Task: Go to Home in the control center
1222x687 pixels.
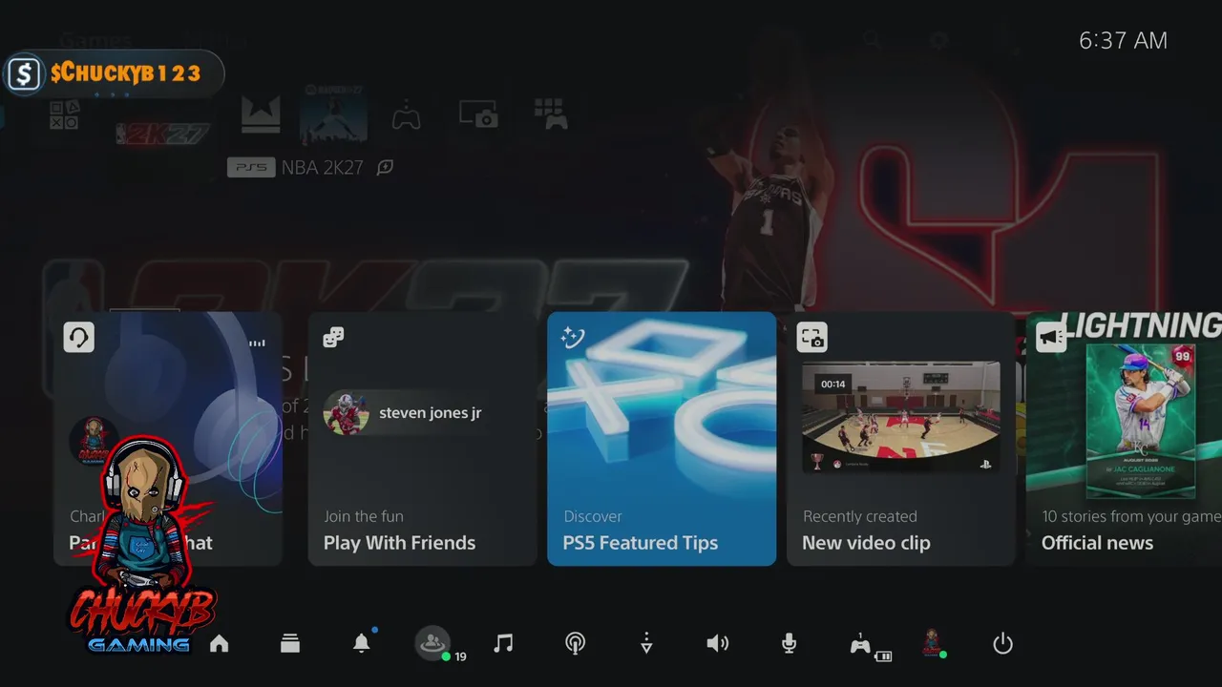Action: point(220,644)
